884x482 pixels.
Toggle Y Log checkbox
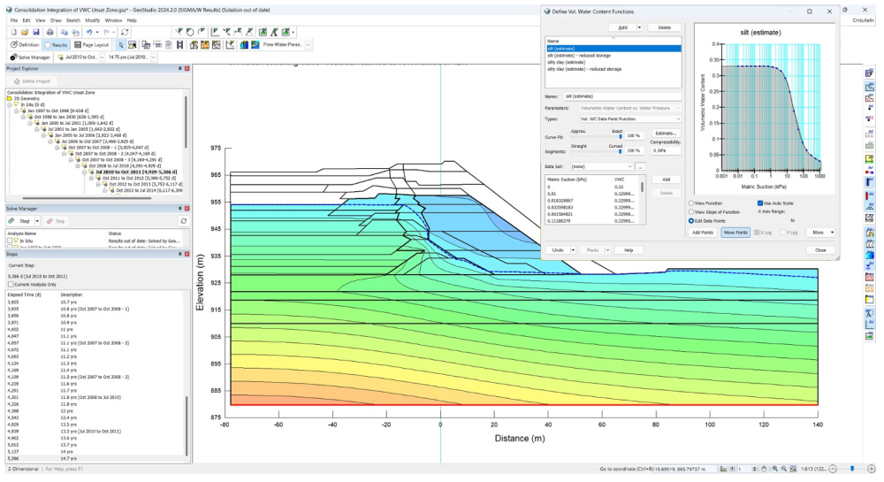[x=783, y=233]
